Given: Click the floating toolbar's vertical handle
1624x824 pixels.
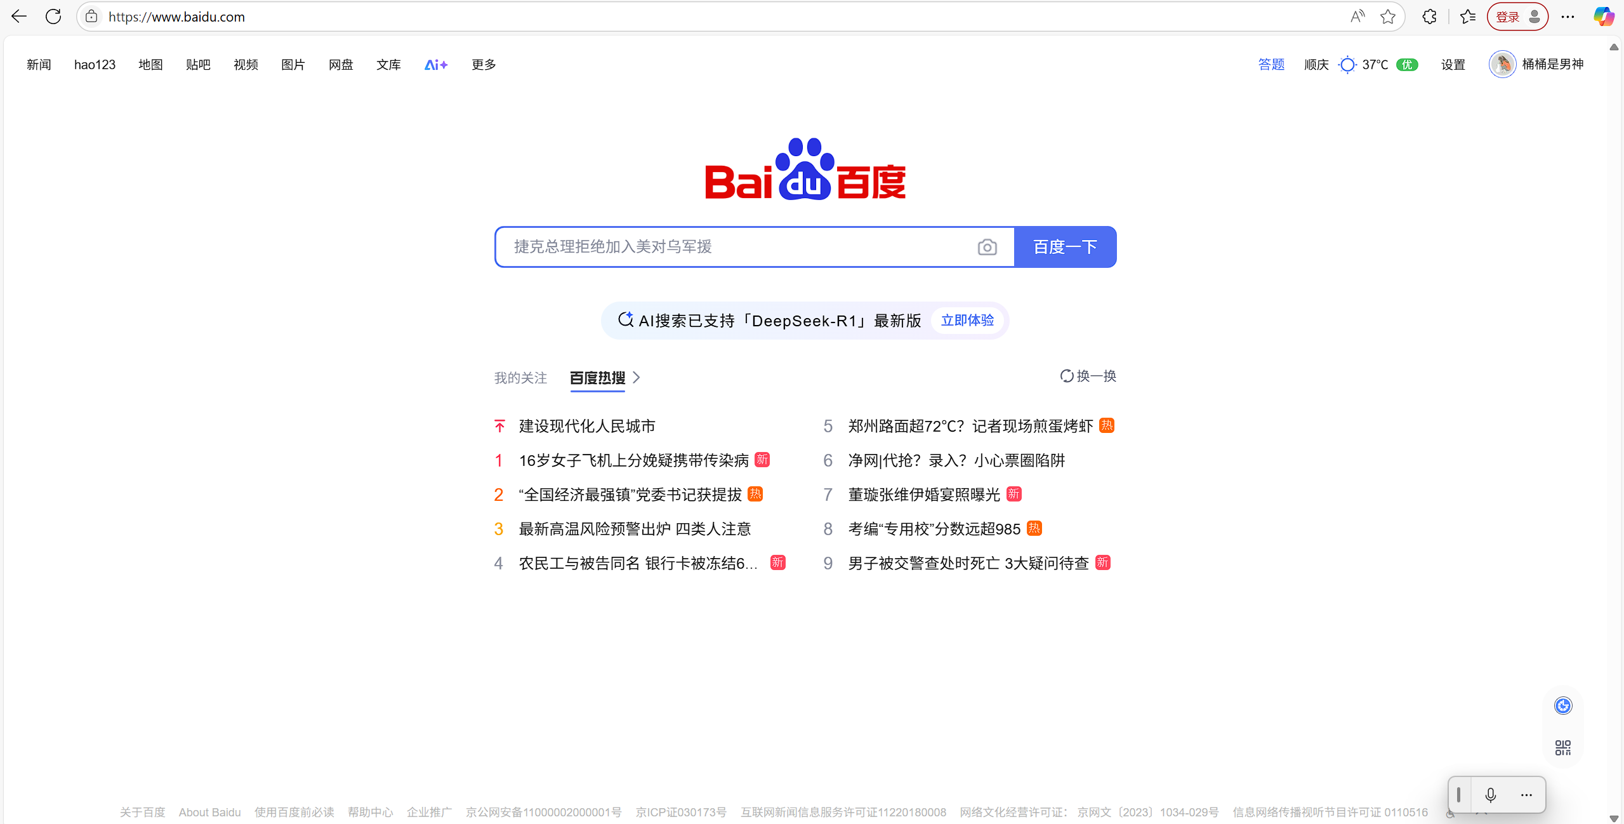Looking at the screenshot, I should pos(1458,795).
